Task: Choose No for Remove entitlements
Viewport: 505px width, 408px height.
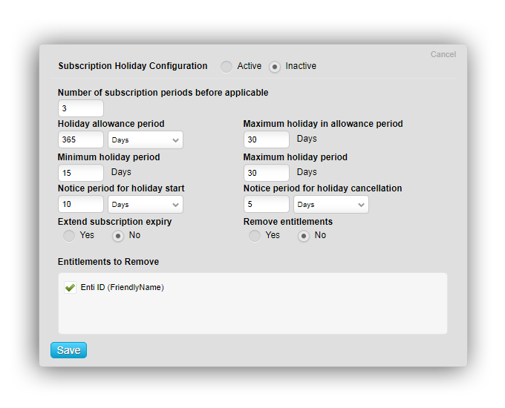Action: pos(304,236)
